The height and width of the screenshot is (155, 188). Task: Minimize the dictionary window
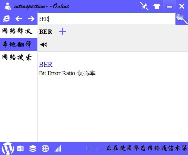click(169, 6)
